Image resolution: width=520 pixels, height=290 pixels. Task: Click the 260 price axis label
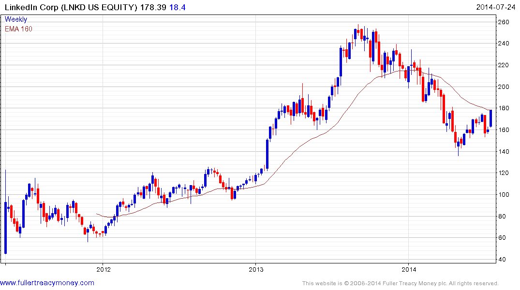pyautogui.click(x=504, y=22)
